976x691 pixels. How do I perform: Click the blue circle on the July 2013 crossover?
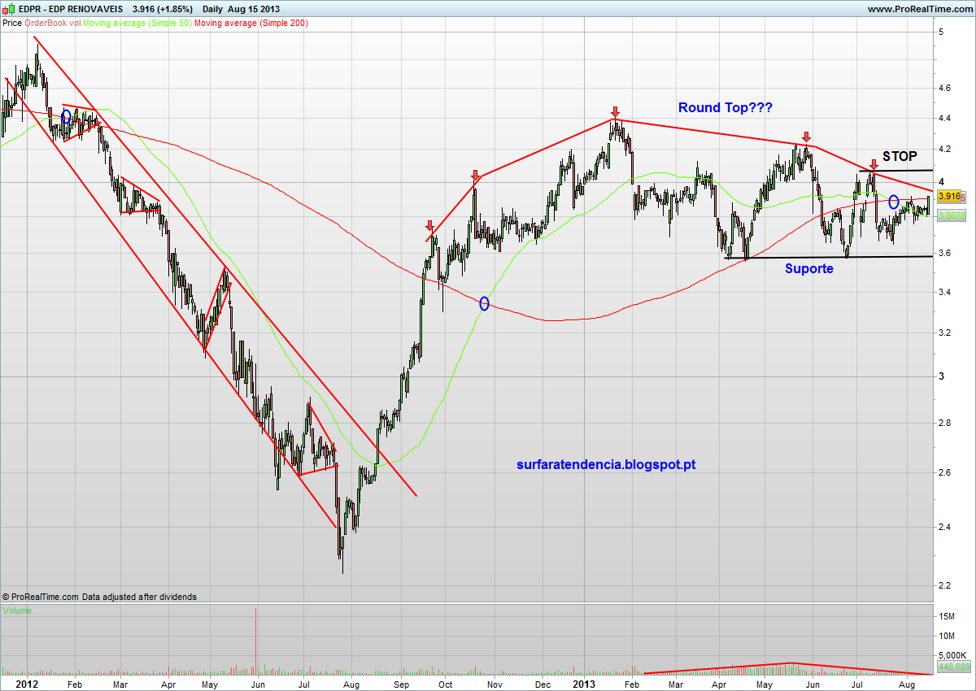coord(893,202)
